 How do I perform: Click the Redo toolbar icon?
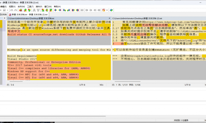pos(16,10)
